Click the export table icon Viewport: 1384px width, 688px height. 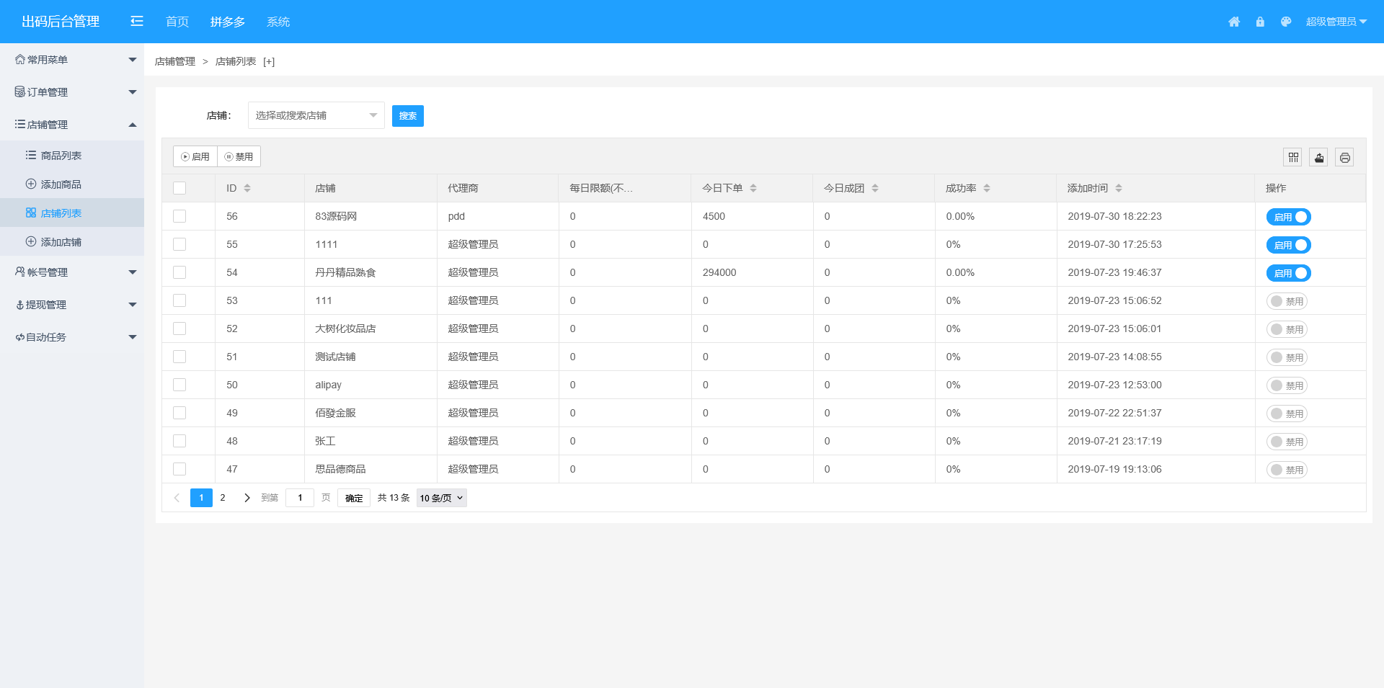(1319, 157)
